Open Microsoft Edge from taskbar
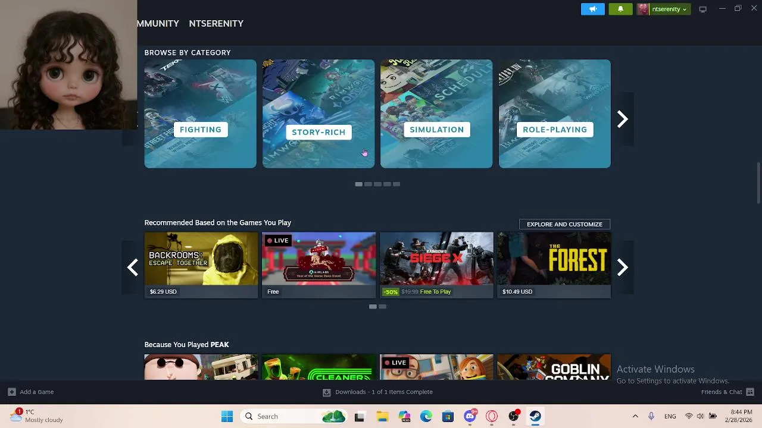The image size is (762, 428). point(426,417)
